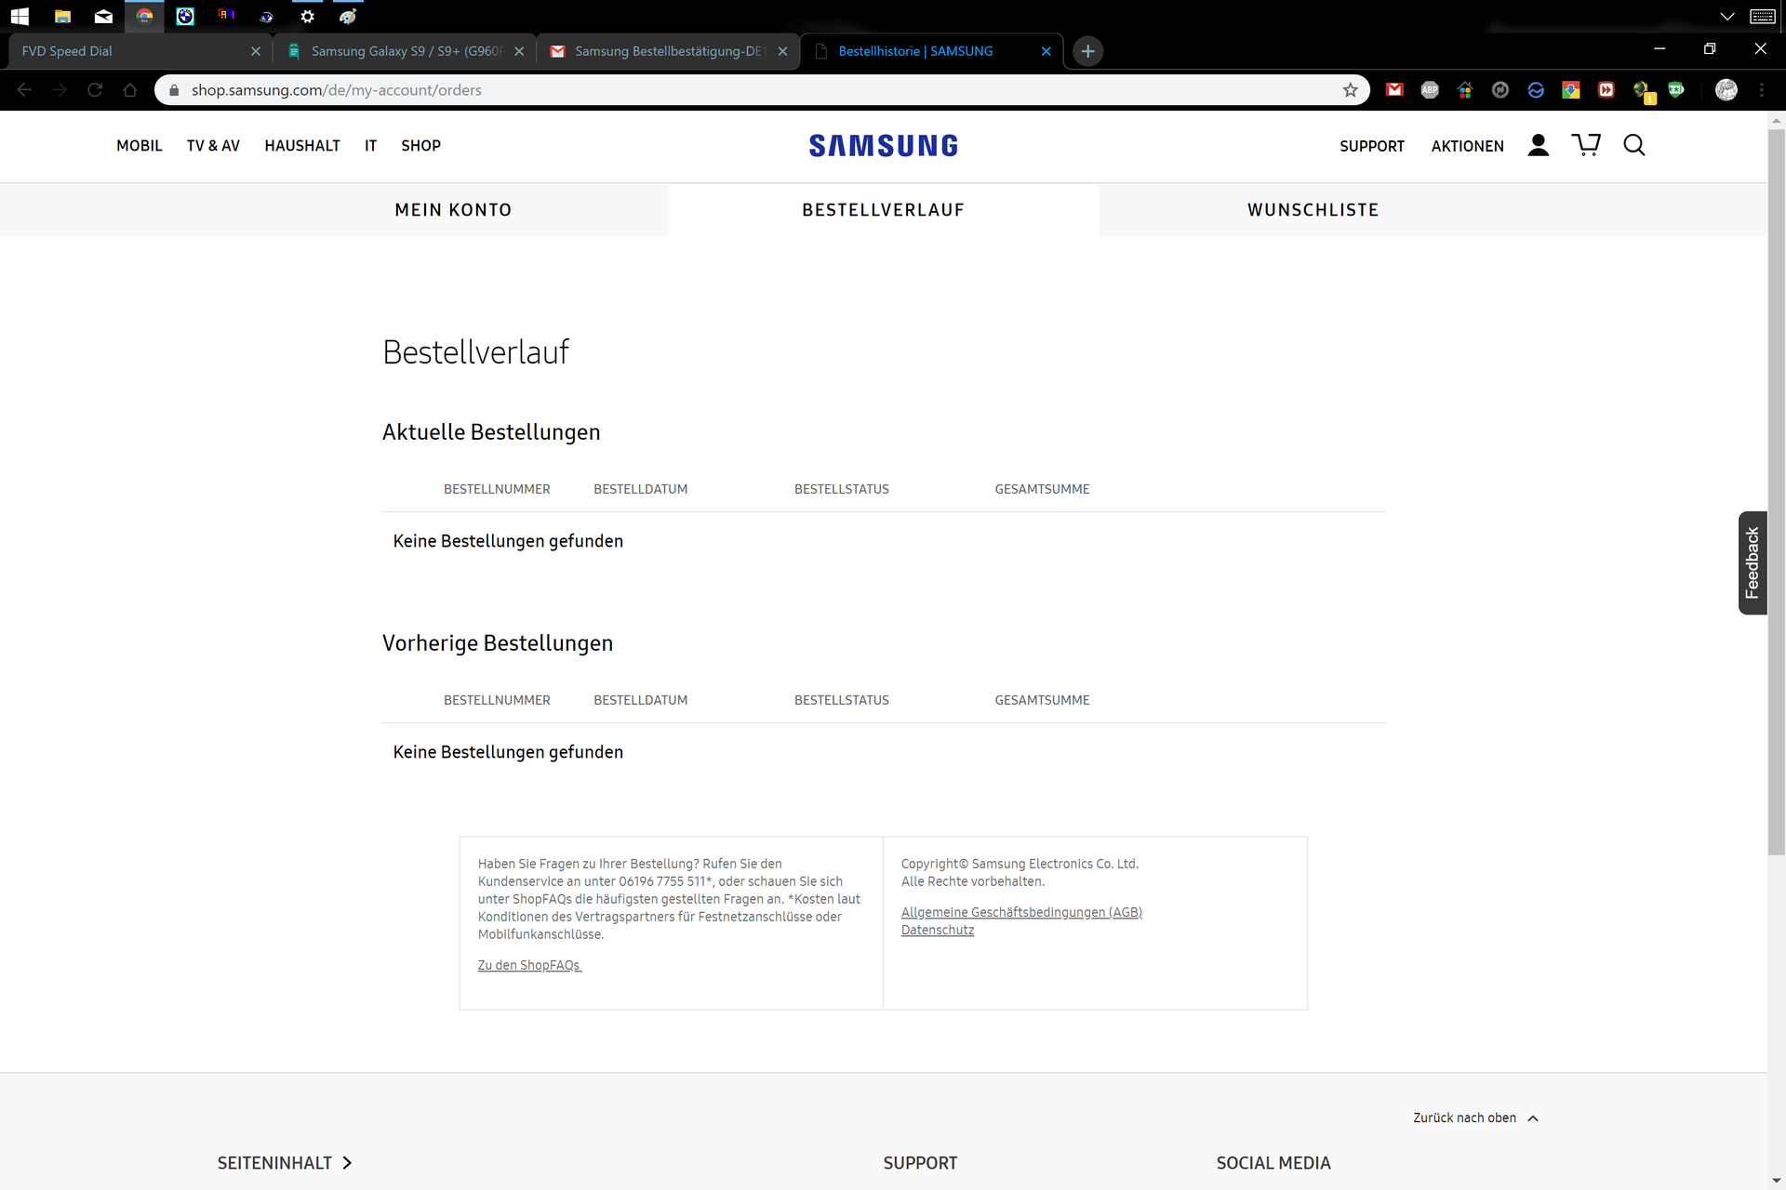This screenshot has height=1190, width=1786.
Task: Open the MOBIL menu
Action: 140,146
